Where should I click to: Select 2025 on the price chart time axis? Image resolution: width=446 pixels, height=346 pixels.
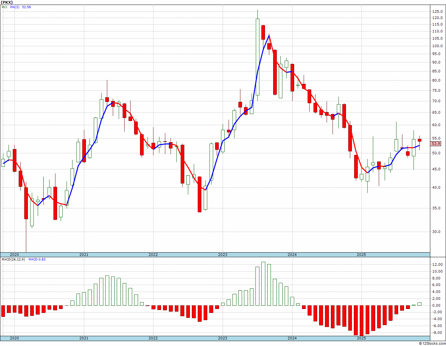pyautogui.click(x=361, y=255)
